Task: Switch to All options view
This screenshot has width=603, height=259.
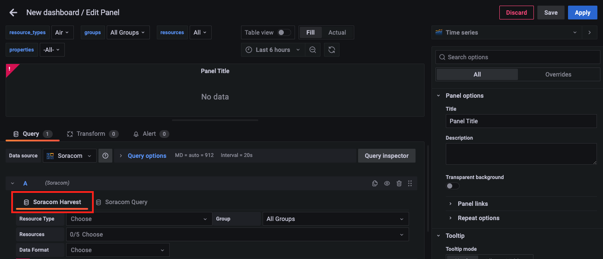Action: (x=477, y=74)
